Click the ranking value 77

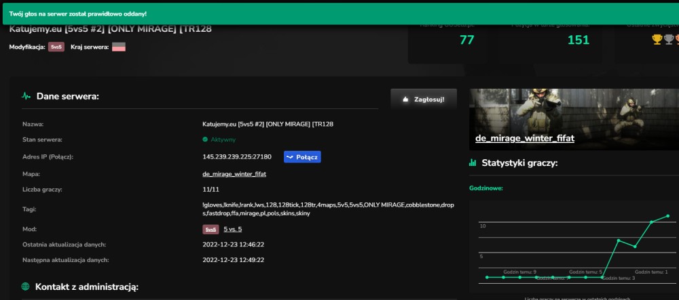point(467,40)
